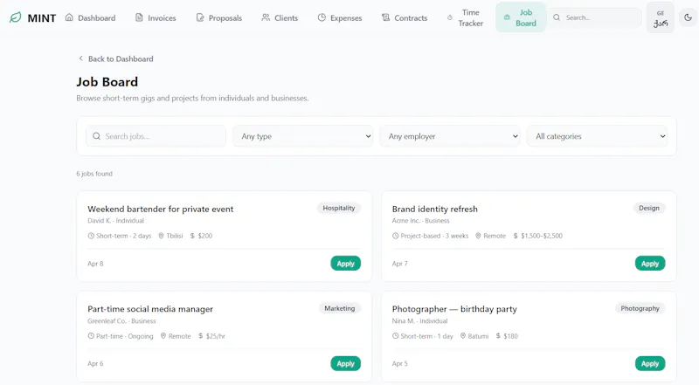Click the Search jobs input field
The image size is (699, 385).
(156, 136)
